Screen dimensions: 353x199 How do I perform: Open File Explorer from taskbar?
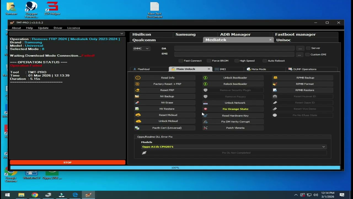tap(21, 195)
